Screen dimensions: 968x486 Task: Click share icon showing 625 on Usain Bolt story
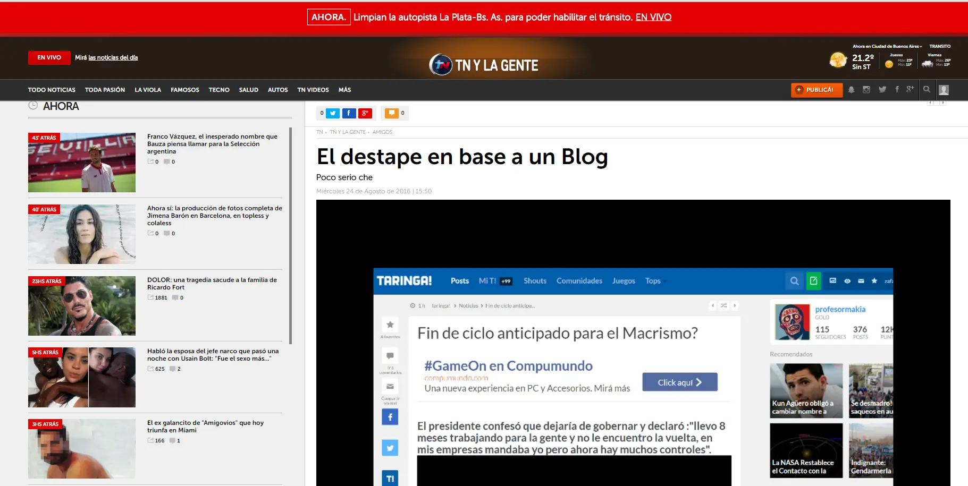(x=150, y=369)
